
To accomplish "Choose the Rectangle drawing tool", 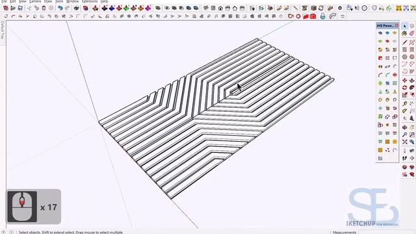I will tap(404, 49).
